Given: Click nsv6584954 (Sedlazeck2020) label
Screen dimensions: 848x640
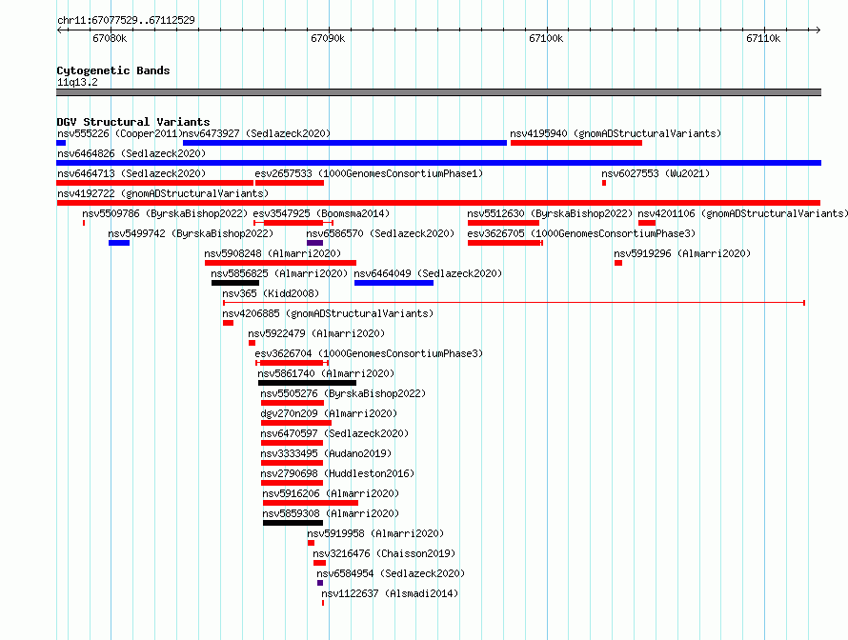Looking at the screenshot, I should click(x=391, y=573).
